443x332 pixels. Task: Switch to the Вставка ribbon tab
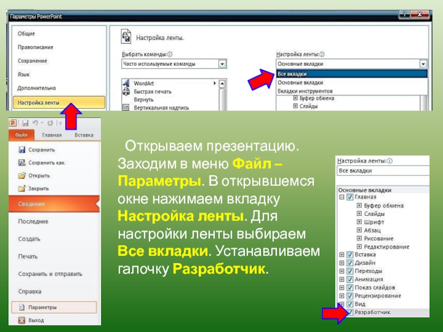(84, 135)
